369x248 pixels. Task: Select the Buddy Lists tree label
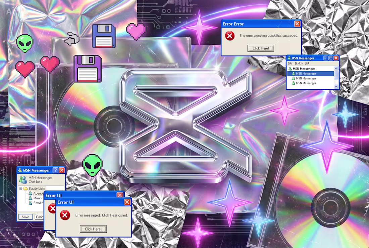tap(37, 189)
